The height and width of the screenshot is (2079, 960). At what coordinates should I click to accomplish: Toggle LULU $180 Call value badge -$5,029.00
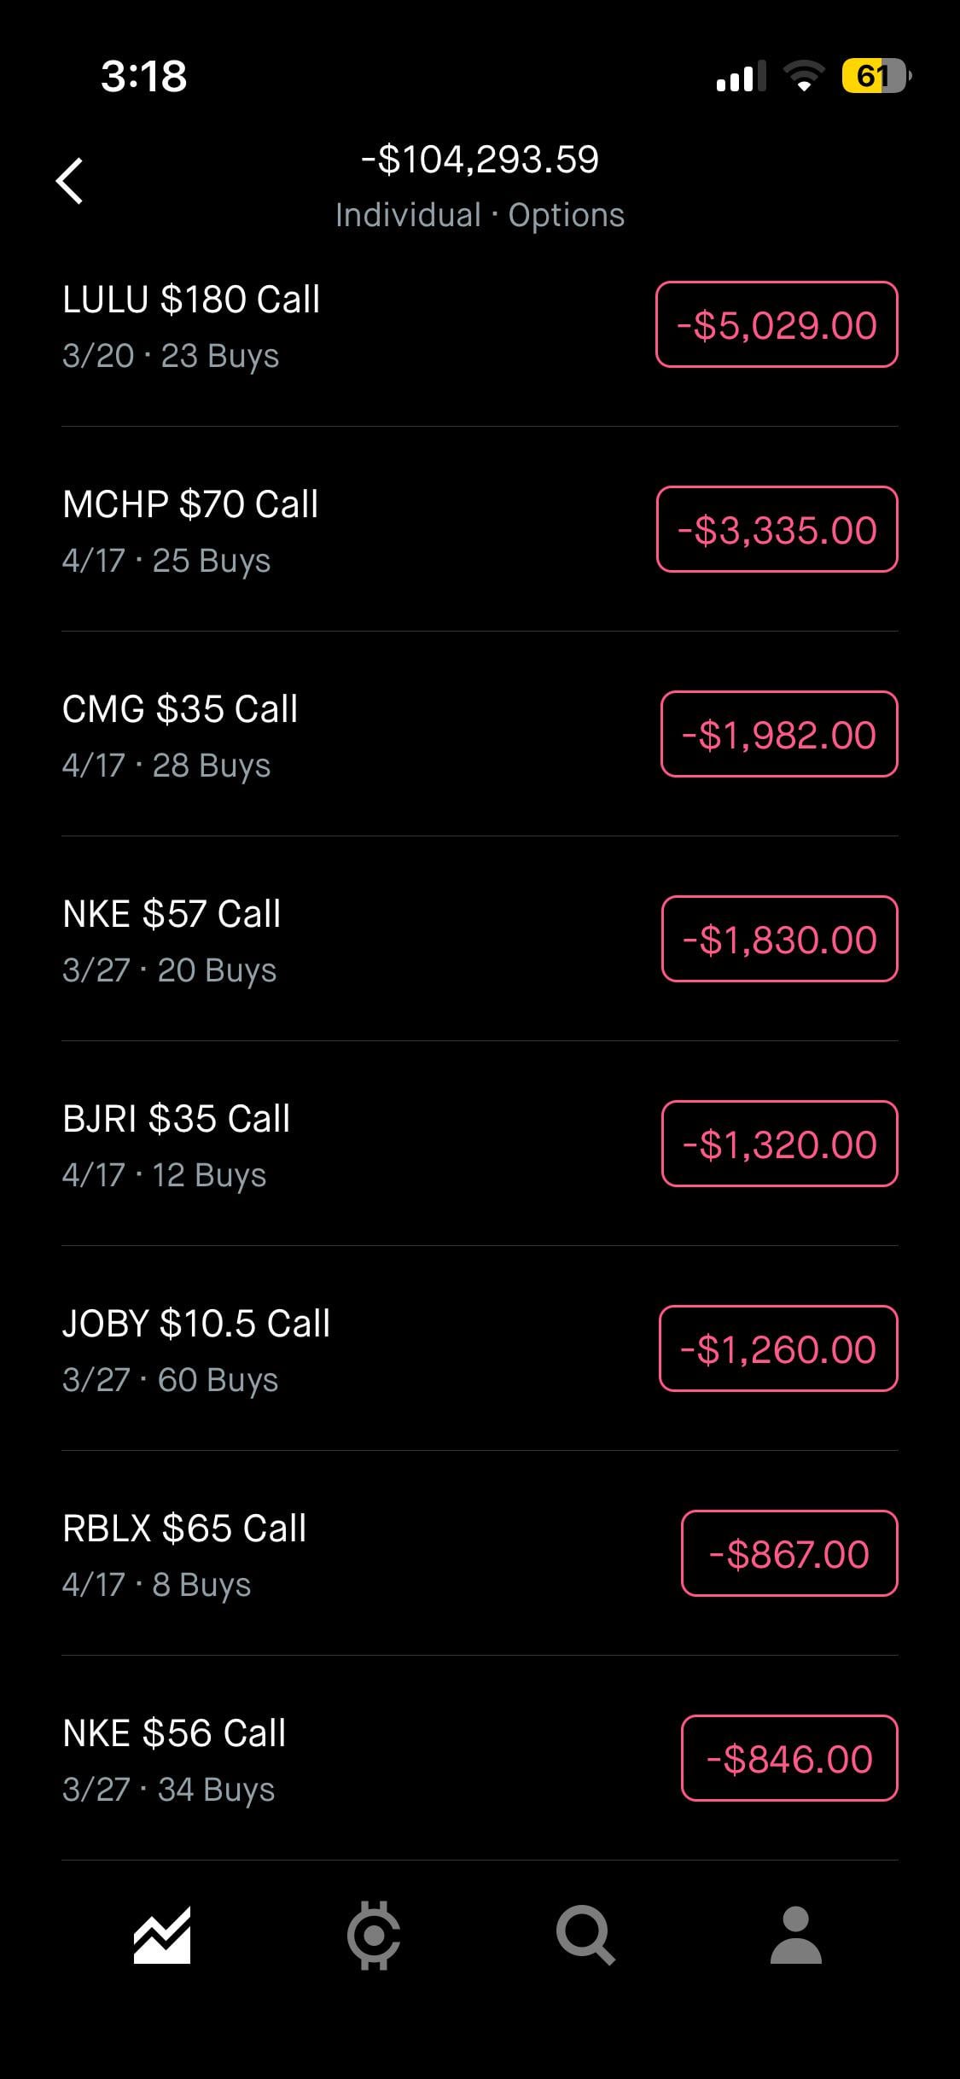pos(777,325)
